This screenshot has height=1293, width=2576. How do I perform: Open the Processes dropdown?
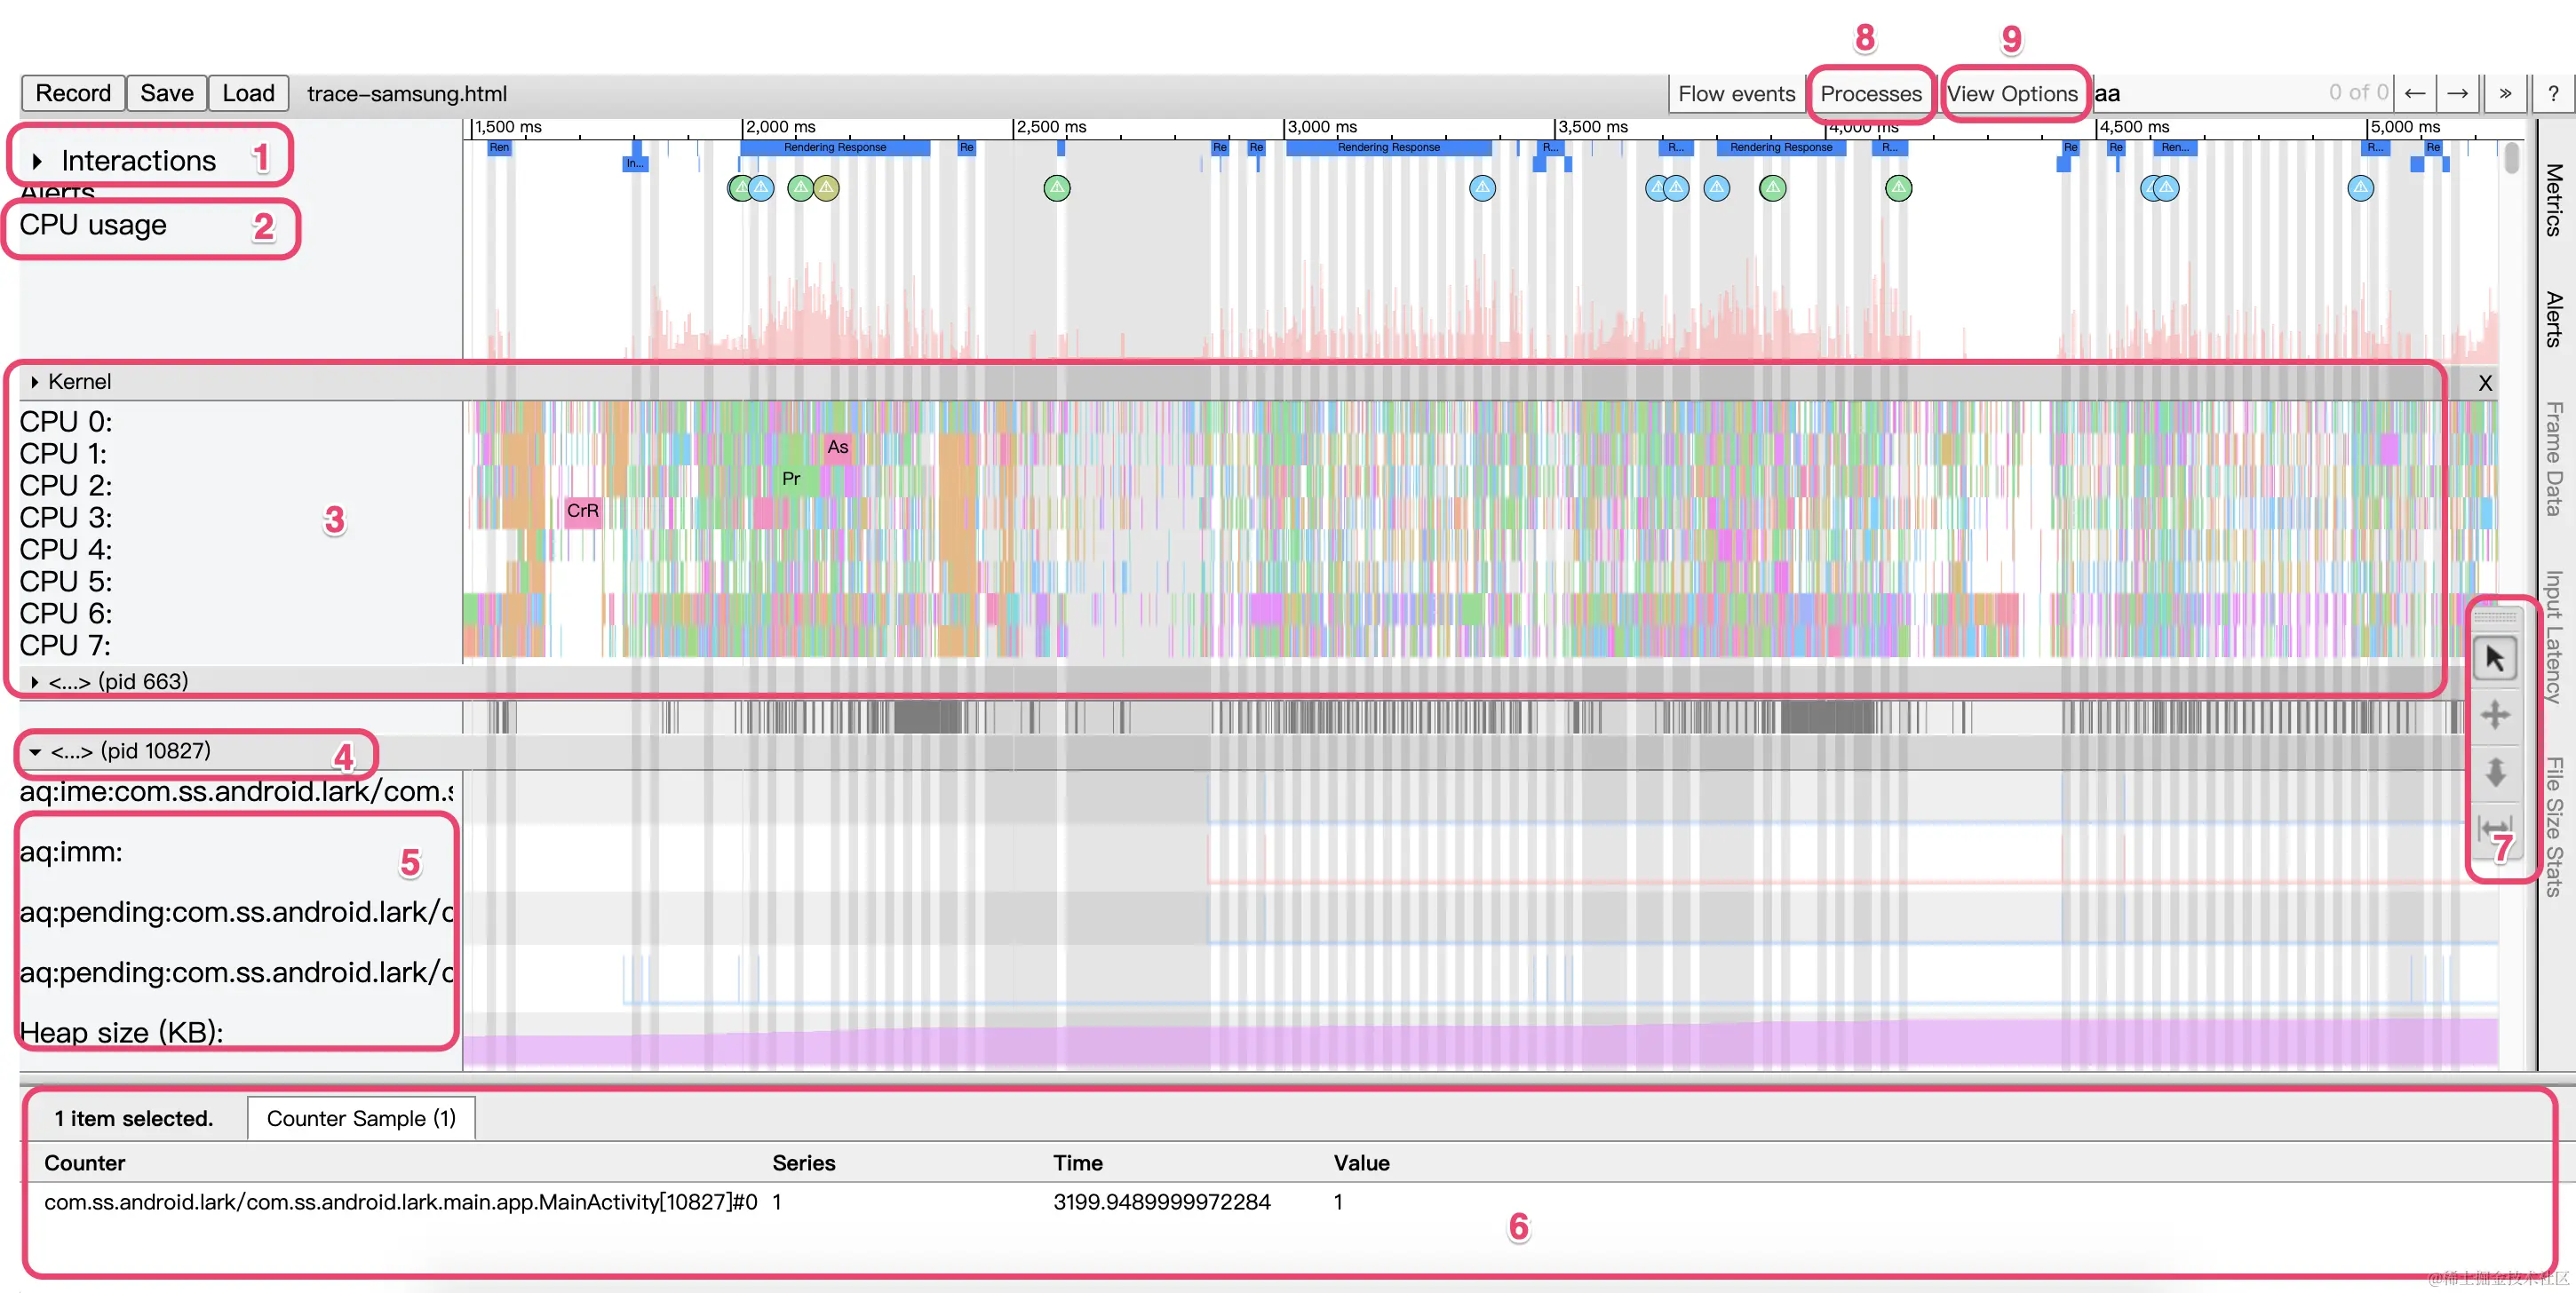[1870, 94]
